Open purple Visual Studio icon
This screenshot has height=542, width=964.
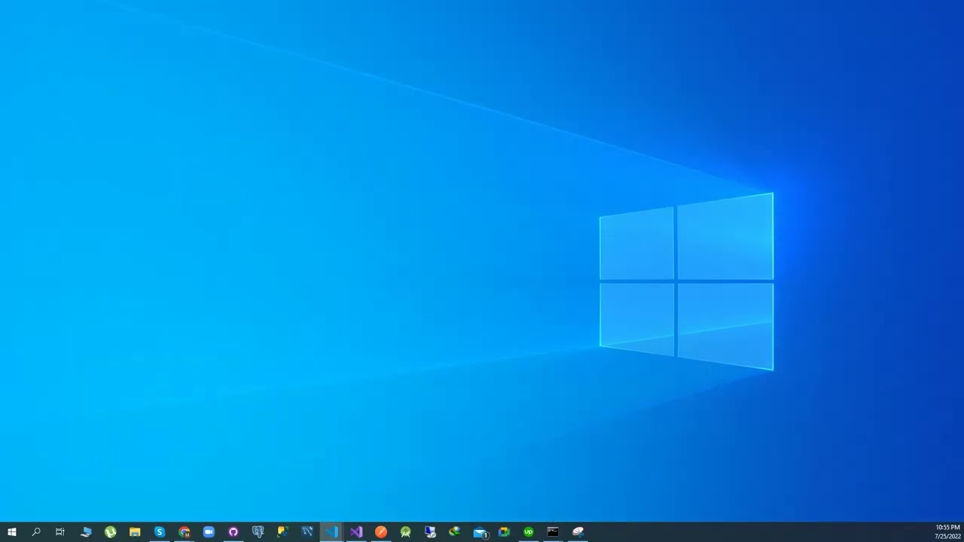(356, 532)
